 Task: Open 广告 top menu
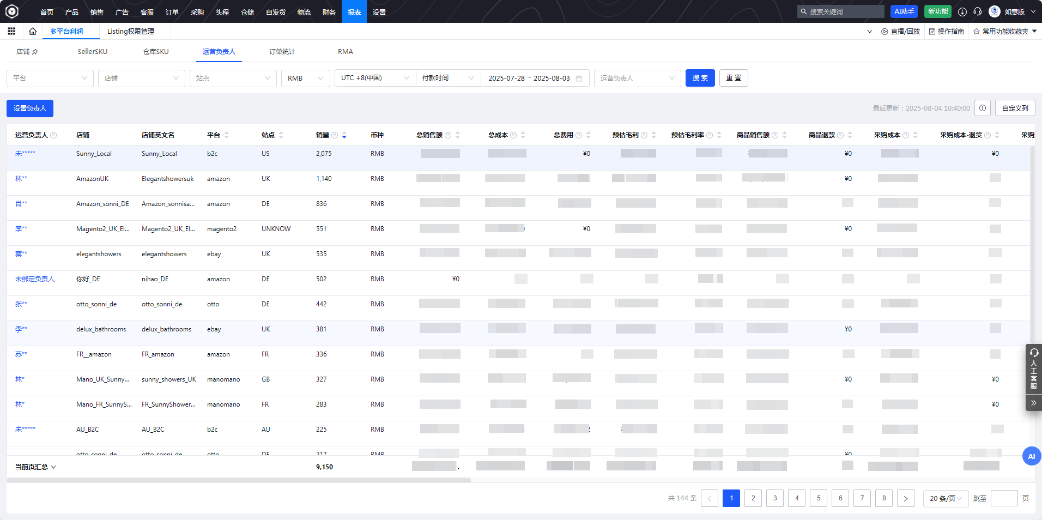[122, 11]
